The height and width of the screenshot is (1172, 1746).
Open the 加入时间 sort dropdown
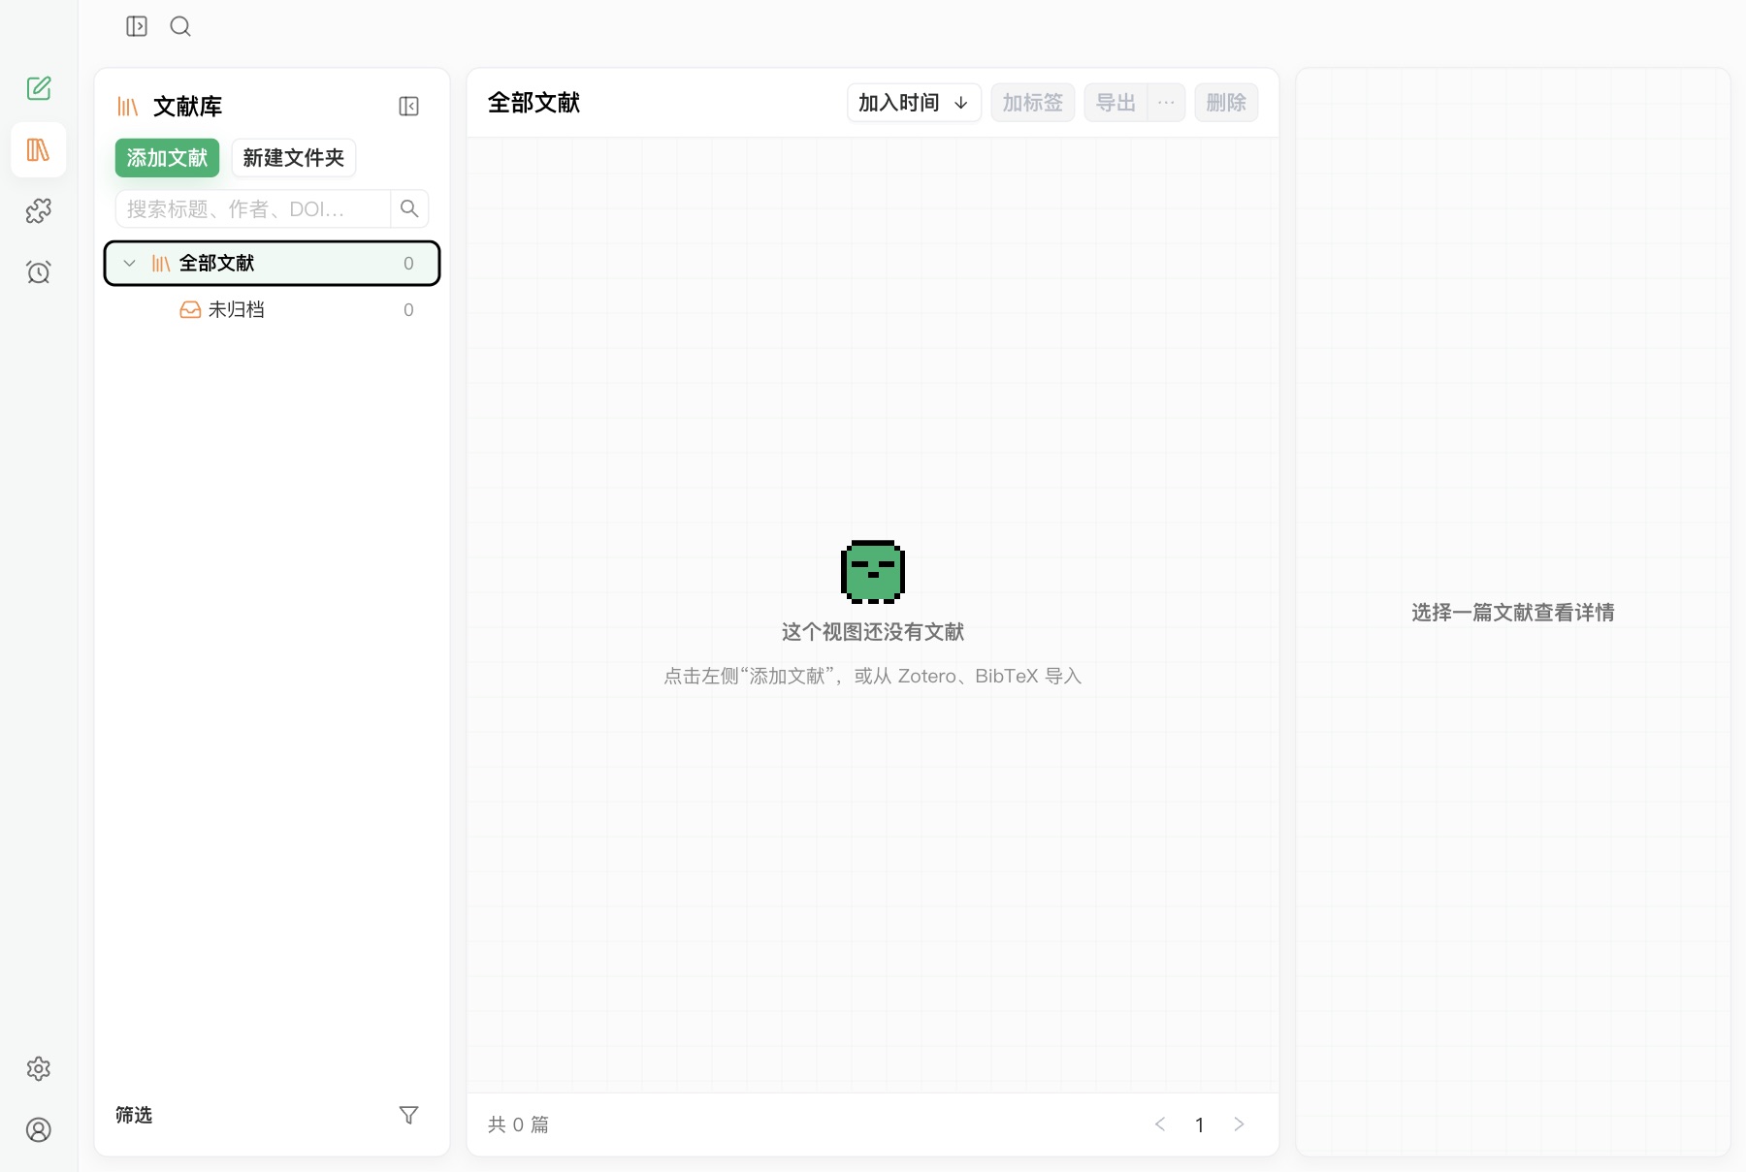click(x=914, y=103)
